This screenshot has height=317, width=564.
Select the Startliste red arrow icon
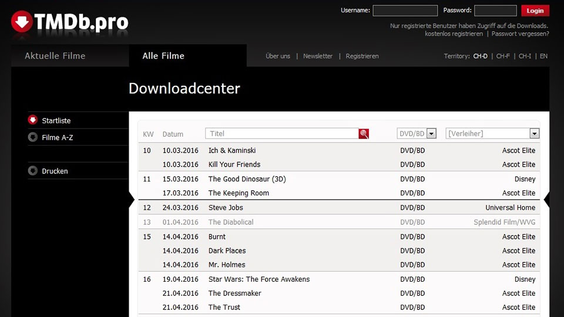(x=32, y=120)
